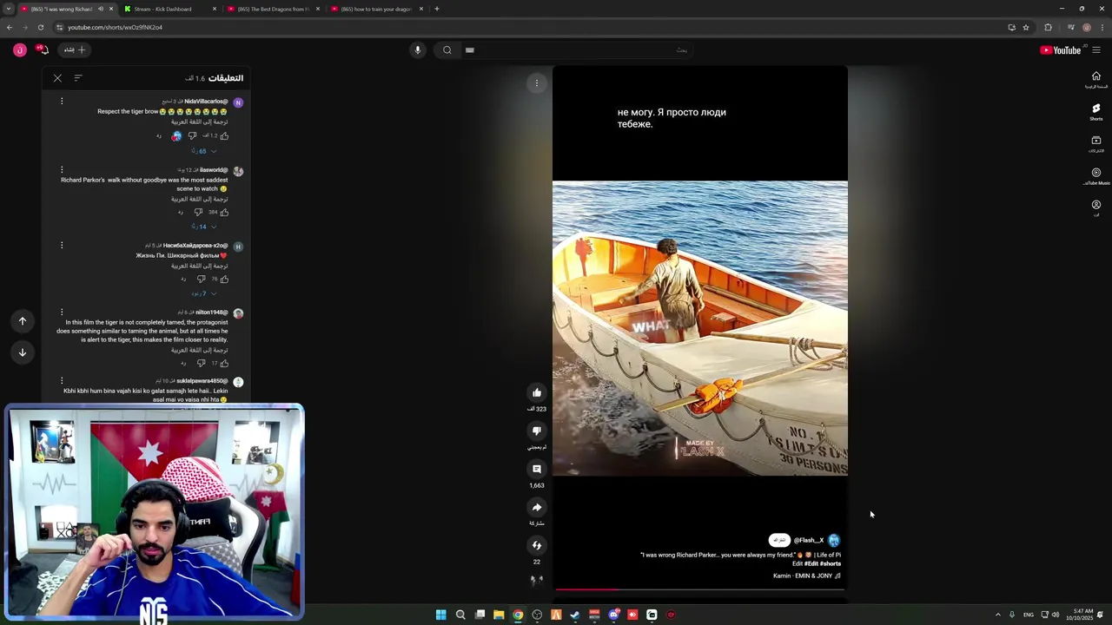
Task: Open Chrome from the Windows taskbar
Action: (518, 615)
